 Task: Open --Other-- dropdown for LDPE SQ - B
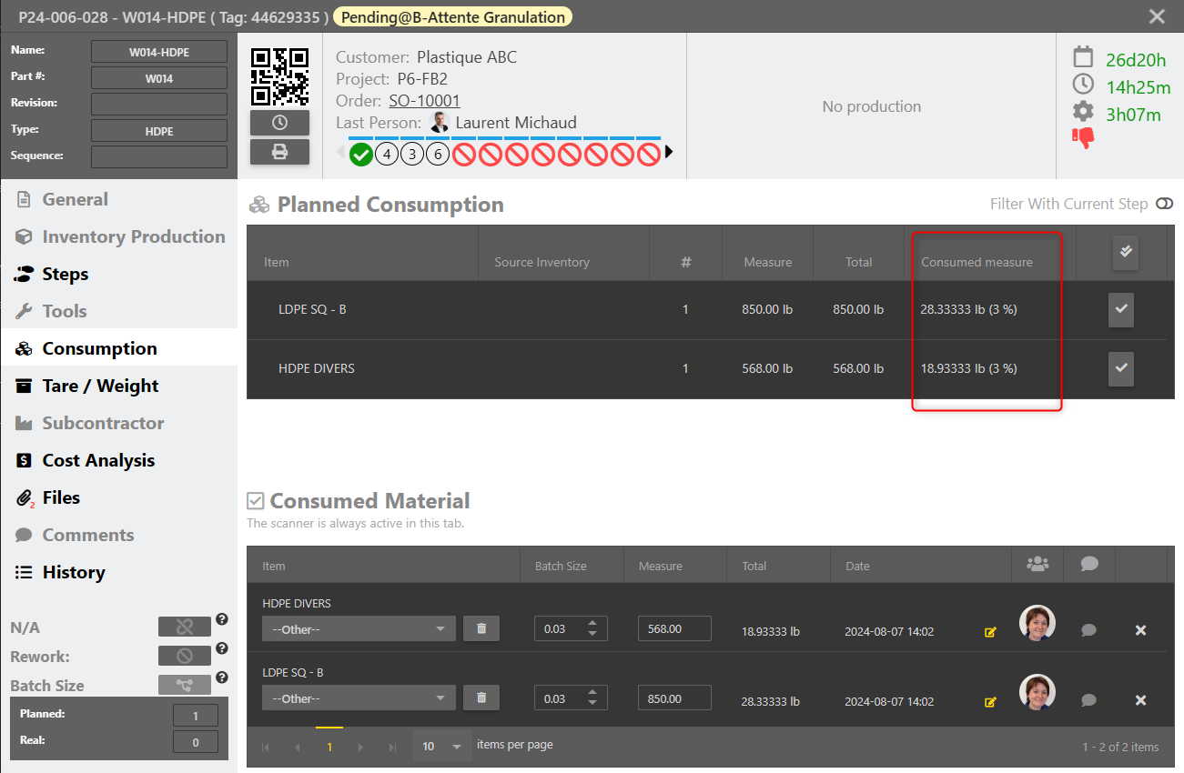359,698
